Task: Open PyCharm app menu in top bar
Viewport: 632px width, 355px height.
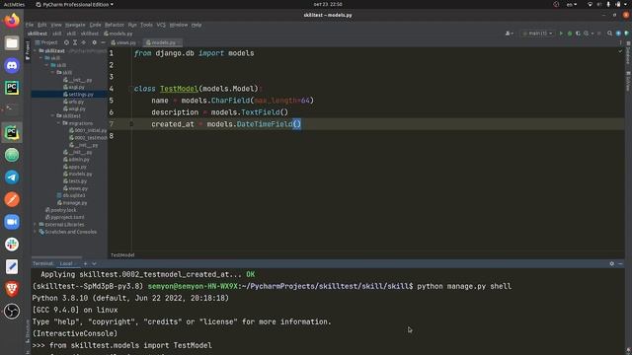Action: pyautogui.click(x=75, y=4)
